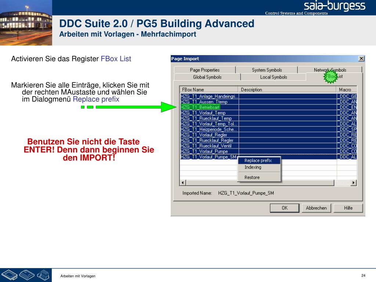The image size is (376, 282).
Task: Click the flat controller device icon in footer
Action: (x=10, y=275)
